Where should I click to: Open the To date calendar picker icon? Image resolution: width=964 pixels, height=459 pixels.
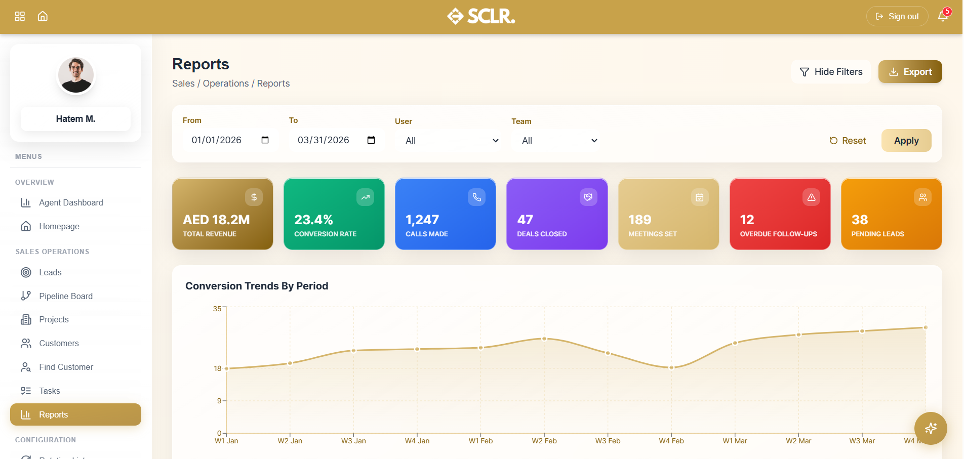(x=371, y=140)
